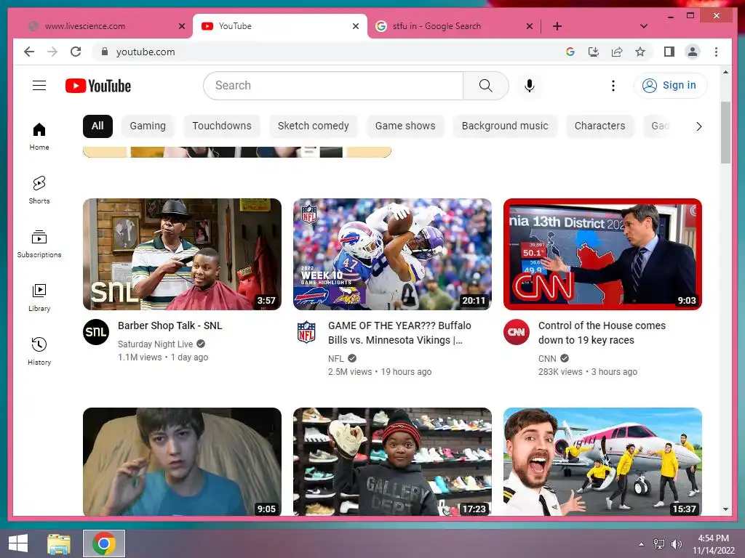Open the Saturday Night Live channel name link
The image size is (745, 558).
[x=156, y=344]
